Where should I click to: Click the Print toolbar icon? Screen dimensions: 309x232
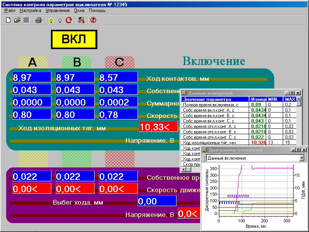point(38,20)
